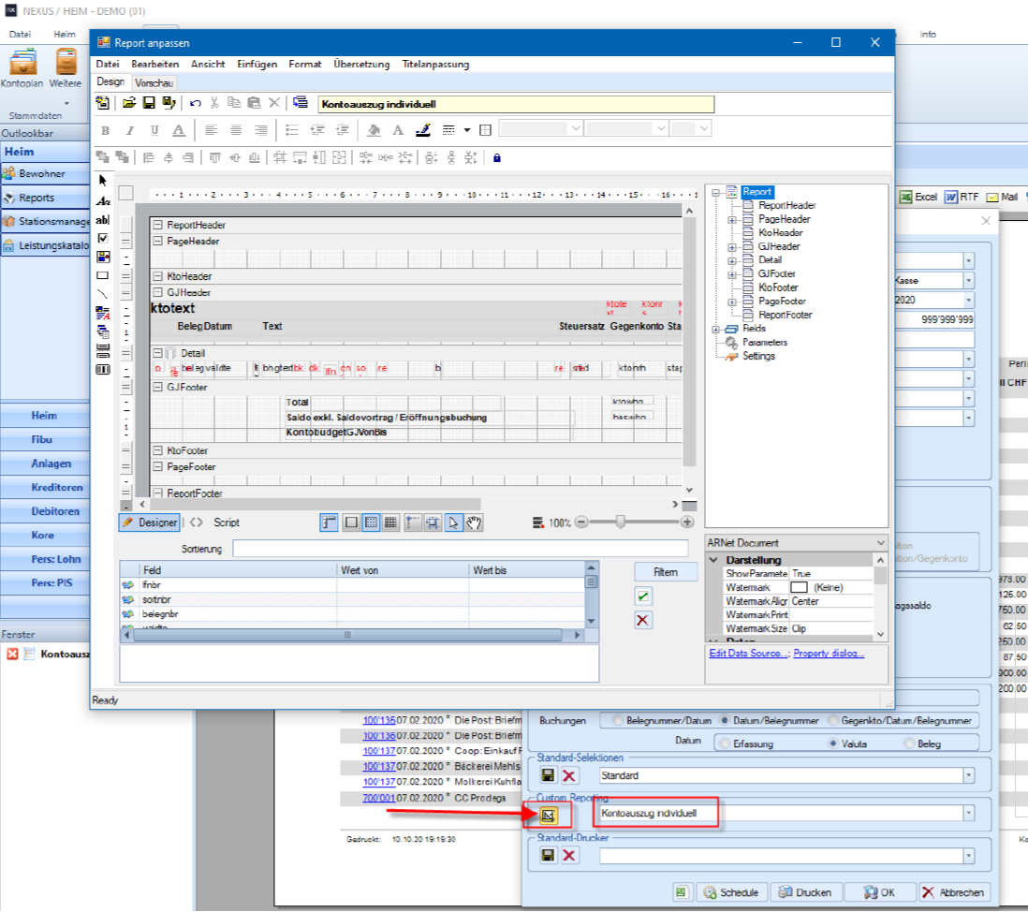Click the Edit Data Source link
The width and height of the screenshot is (1028, 912).
click(x=748, y=653)
